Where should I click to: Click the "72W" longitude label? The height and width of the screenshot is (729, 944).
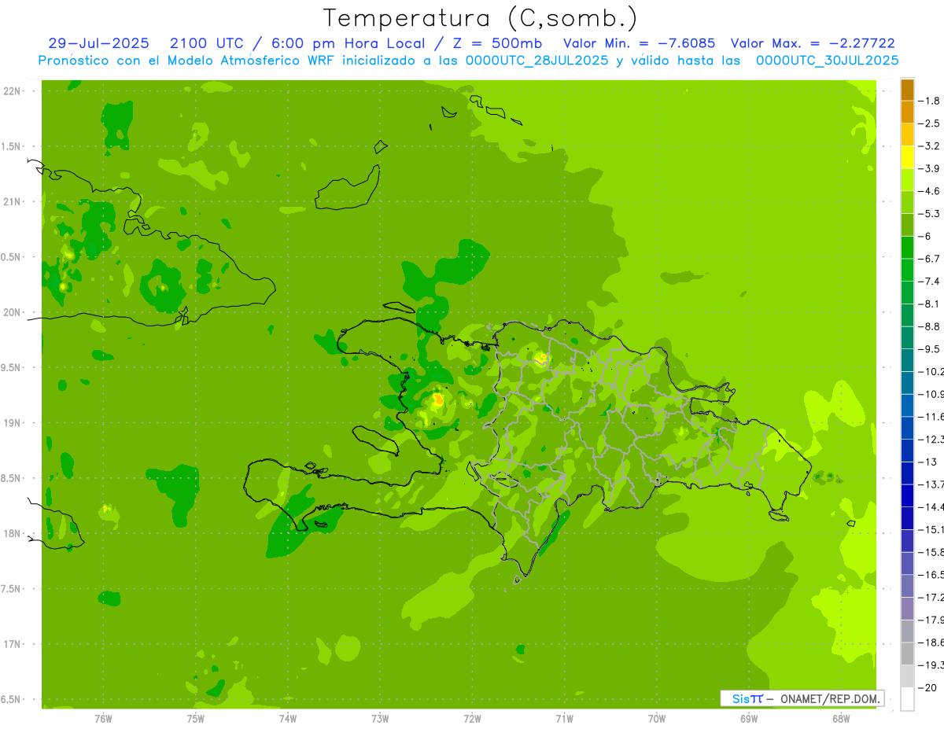point(472,719)
